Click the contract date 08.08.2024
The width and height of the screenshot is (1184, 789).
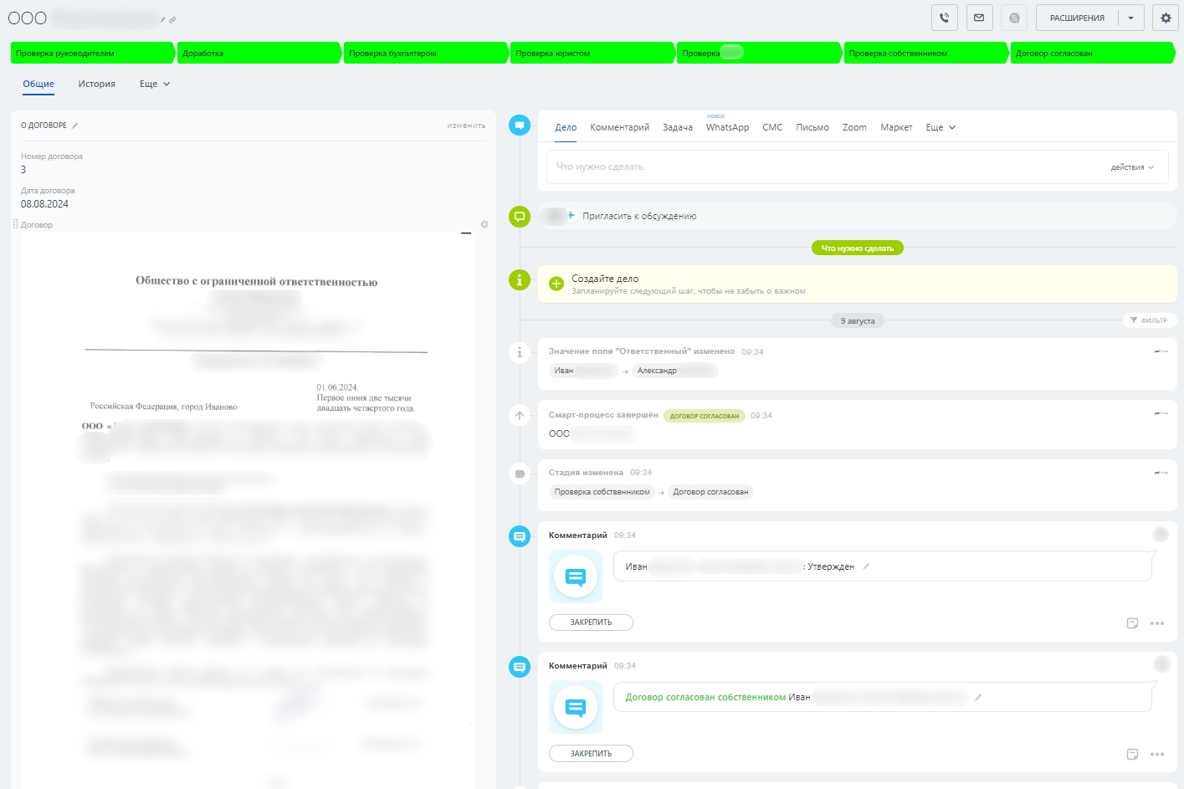pyautogui.click(x=44, y=204)
